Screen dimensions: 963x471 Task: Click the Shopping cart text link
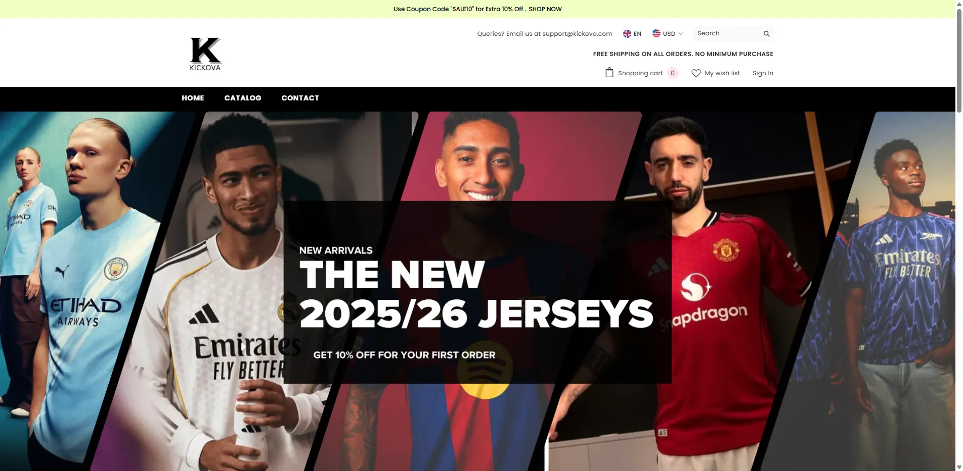(x=640, y=73)
